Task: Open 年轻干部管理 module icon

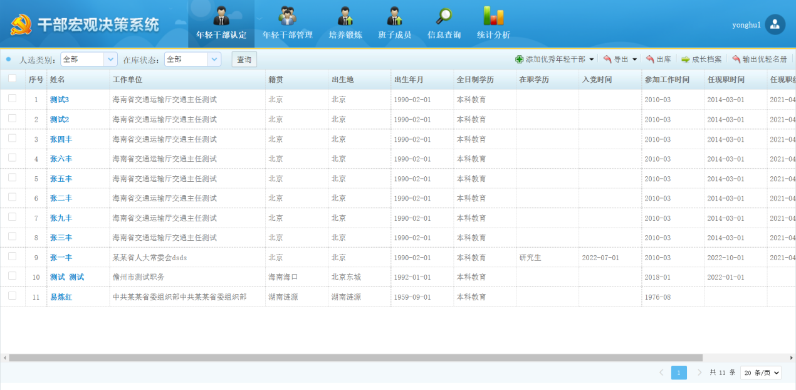Action: pyautogui.click(x=287, y=16)
